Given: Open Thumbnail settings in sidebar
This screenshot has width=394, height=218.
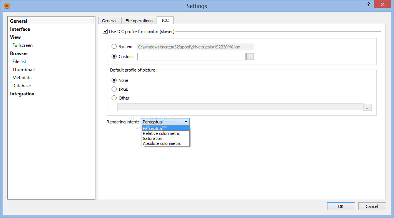Looking at the screenshot, I should tap(23, 70).
